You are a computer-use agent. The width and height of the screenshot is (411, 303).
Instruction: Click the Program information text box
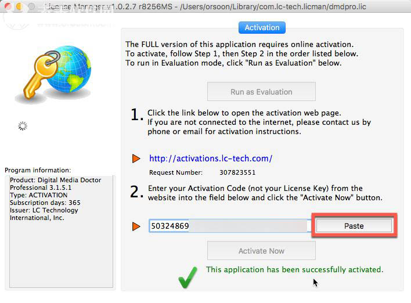tap(62, 232)
